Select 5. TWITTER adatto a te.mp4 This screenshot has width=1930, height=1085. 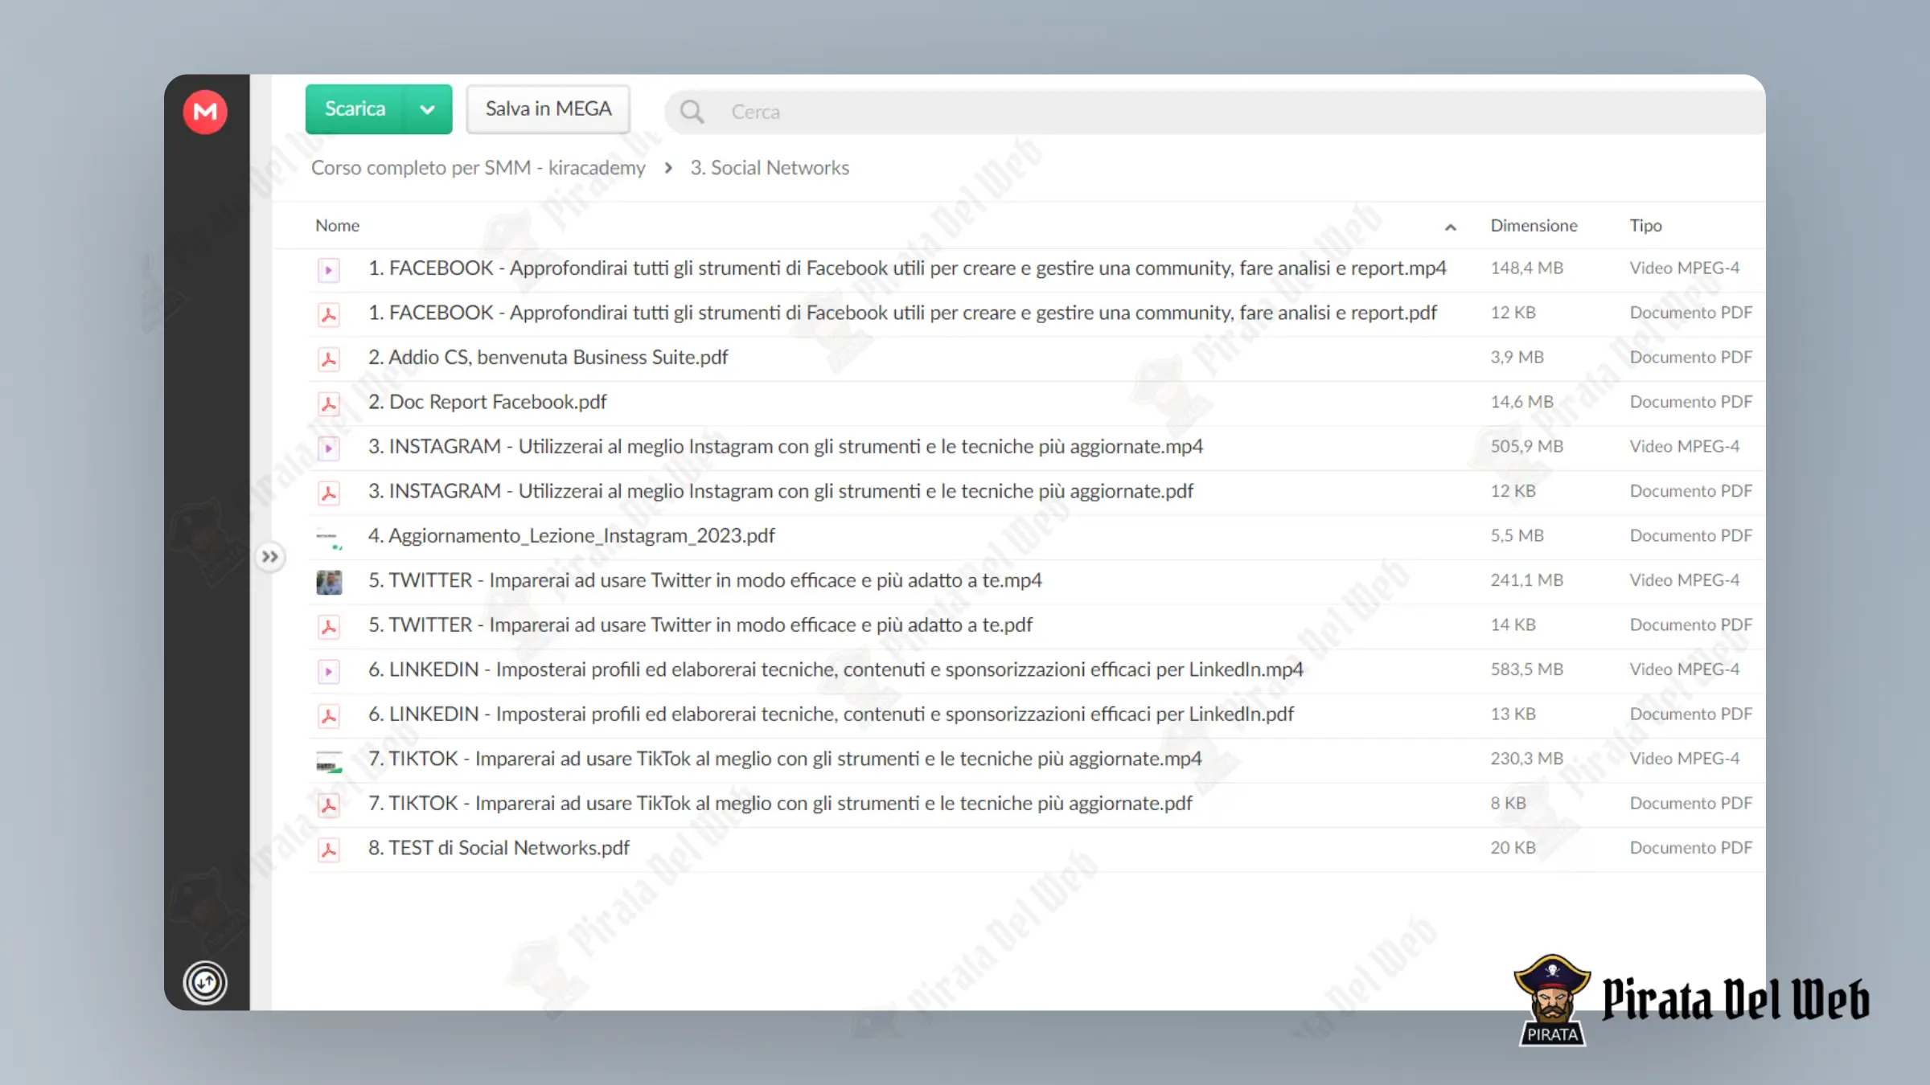pyautogui.click(x=705, y=580)
